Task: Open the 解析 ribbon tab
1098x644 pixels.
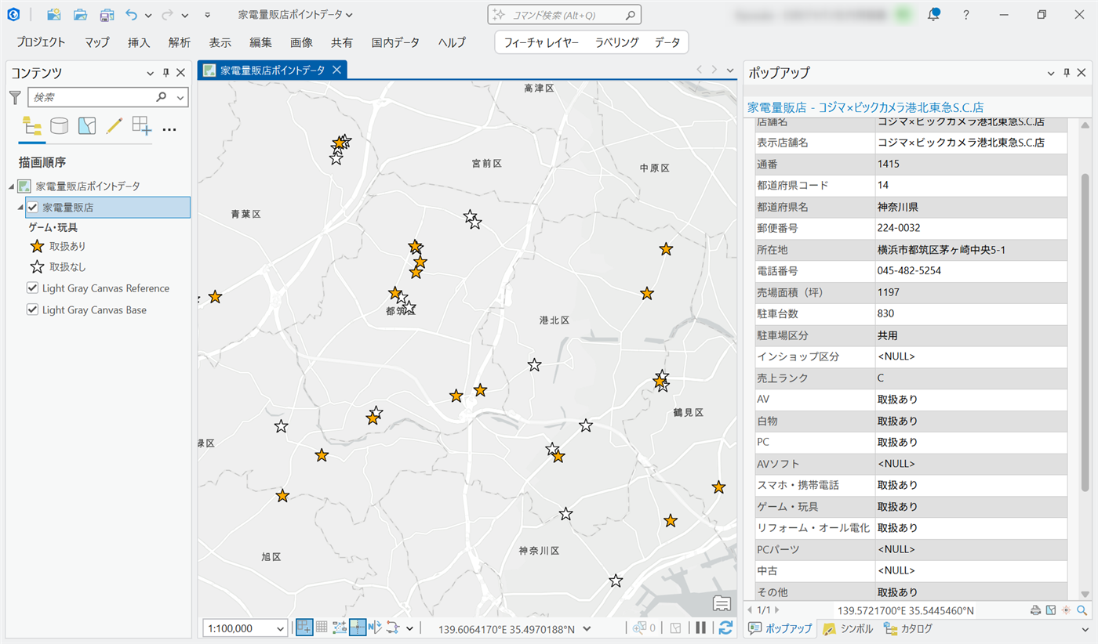Action: (x=179, y=42)
